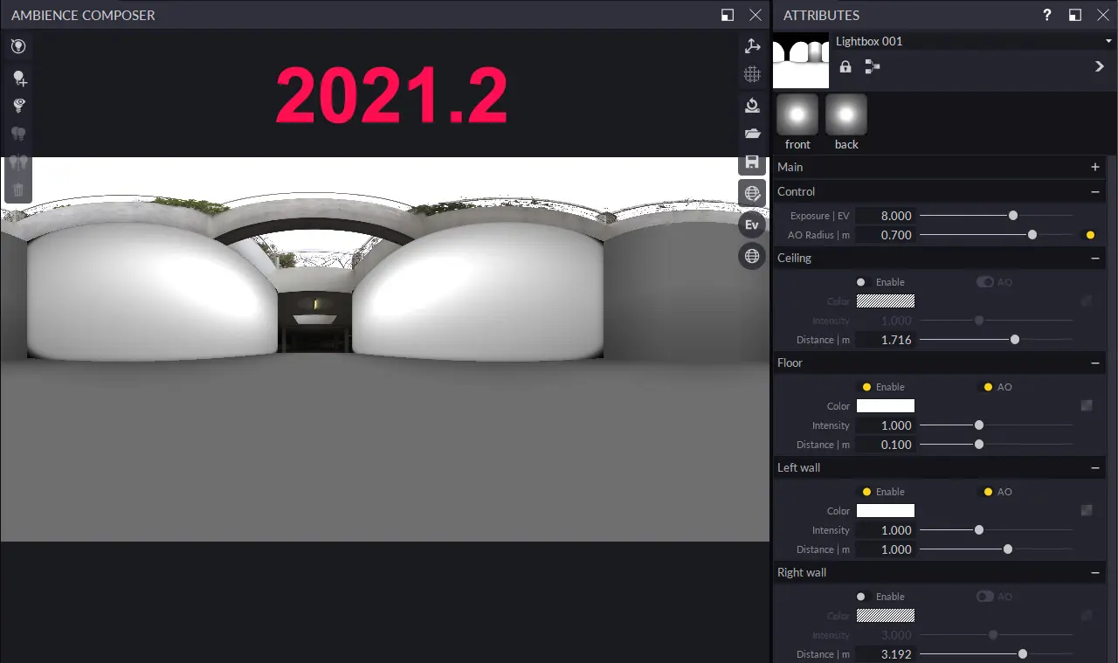Open a file with the folder icon
1118x663 pixels.
pos(752,134)
